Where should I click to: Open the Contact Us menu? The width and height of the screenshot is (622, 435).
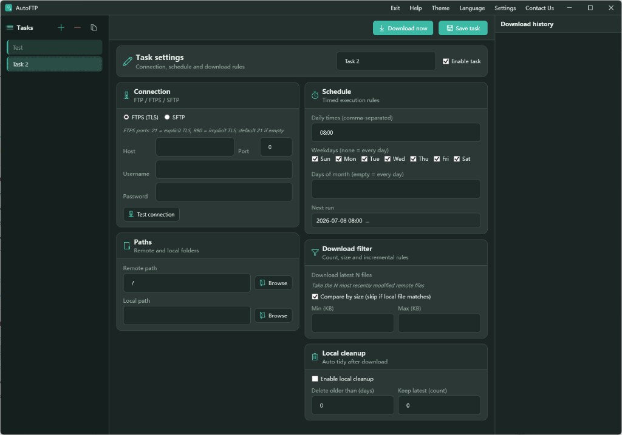click(539, 8)
